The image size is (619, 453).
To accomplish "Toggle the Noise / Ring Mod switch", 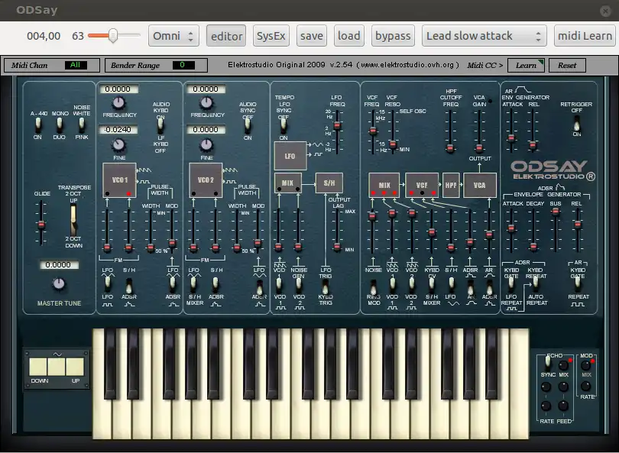I will [373, 287].
